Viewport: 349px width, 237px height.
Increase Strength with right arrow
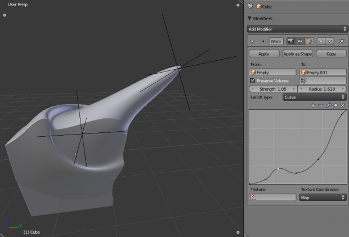[294, 89]
